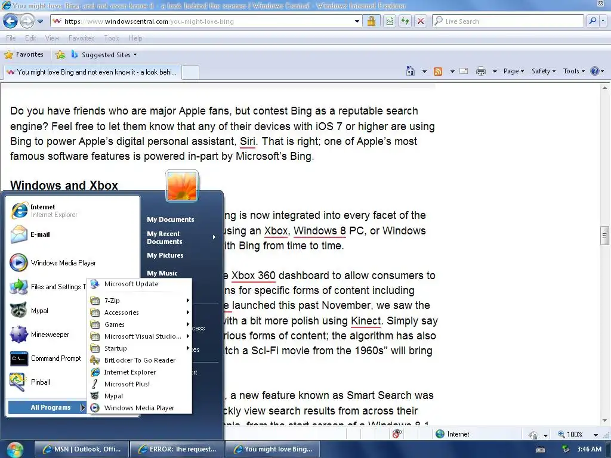Launch Internet Explorer from the Start menu pinned list

pyautogui.click(x=72, y=211)
